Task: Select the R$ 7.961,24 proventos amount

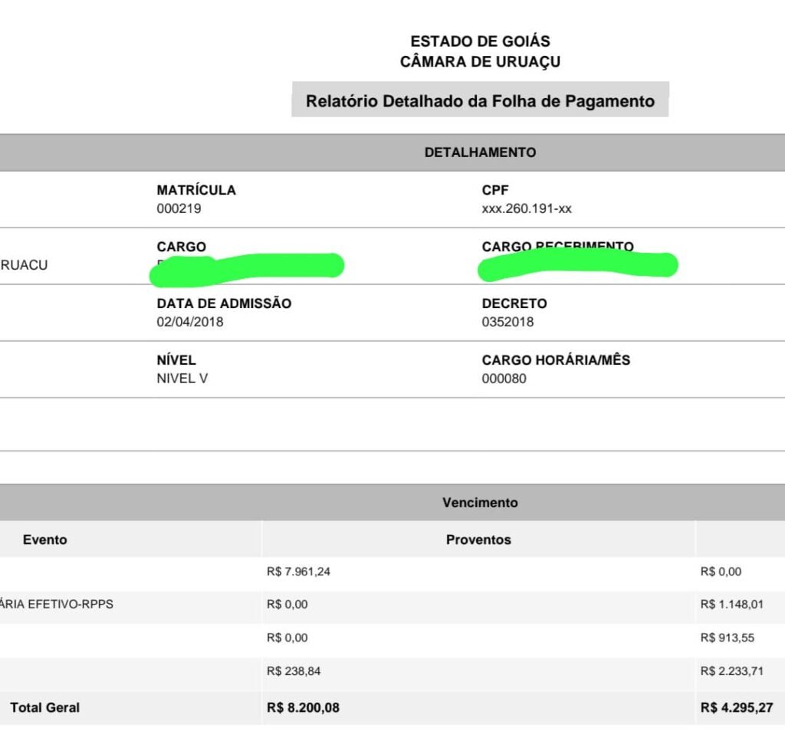Action: (x=298, y=571)
